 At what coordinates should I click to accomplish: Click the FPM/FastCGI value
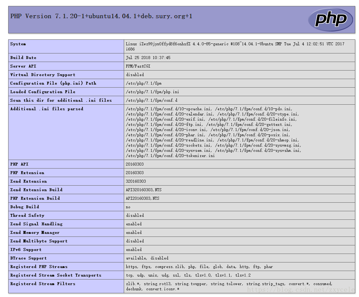point(138,66)
